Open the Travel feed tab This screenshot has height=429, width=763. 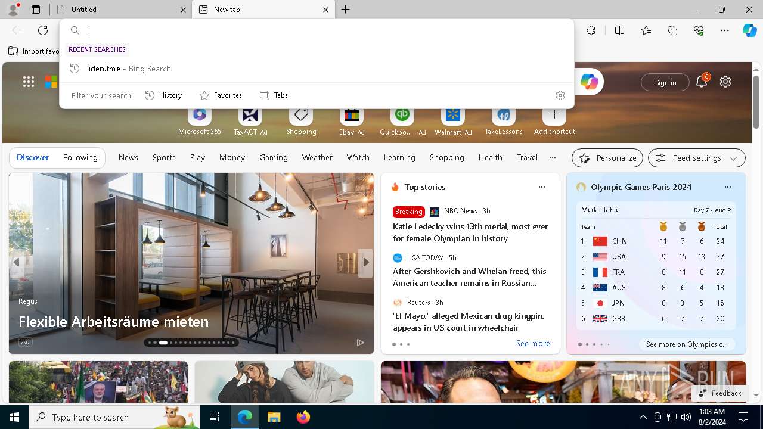pos(527,157)
